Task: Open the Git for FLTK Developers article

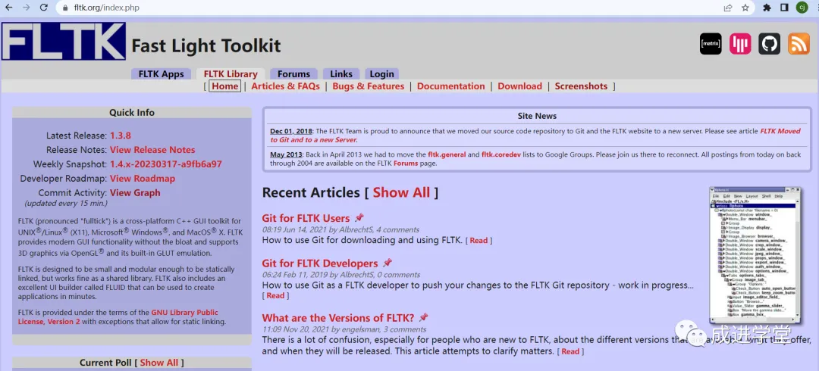Action: click(x=320, y=263)
